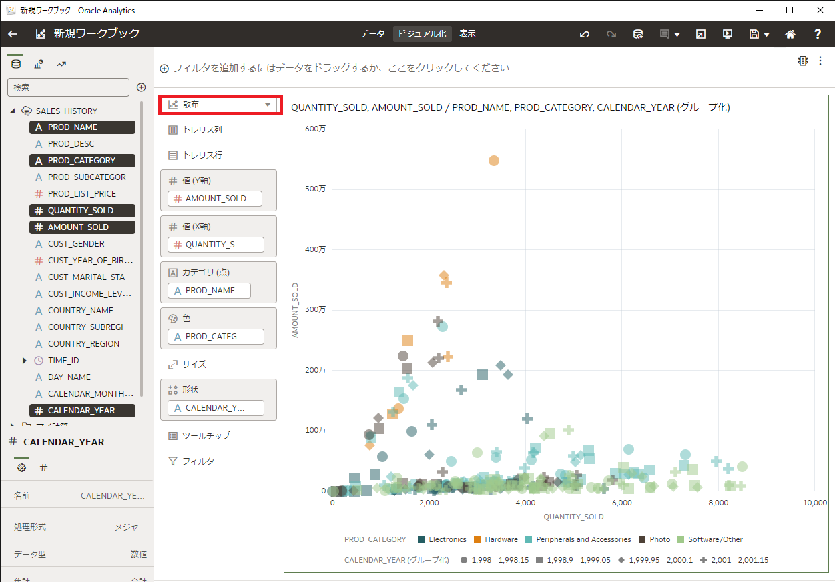Click the refresh data icon
This screenshot has width=835, height=582.
pos(638,34)
